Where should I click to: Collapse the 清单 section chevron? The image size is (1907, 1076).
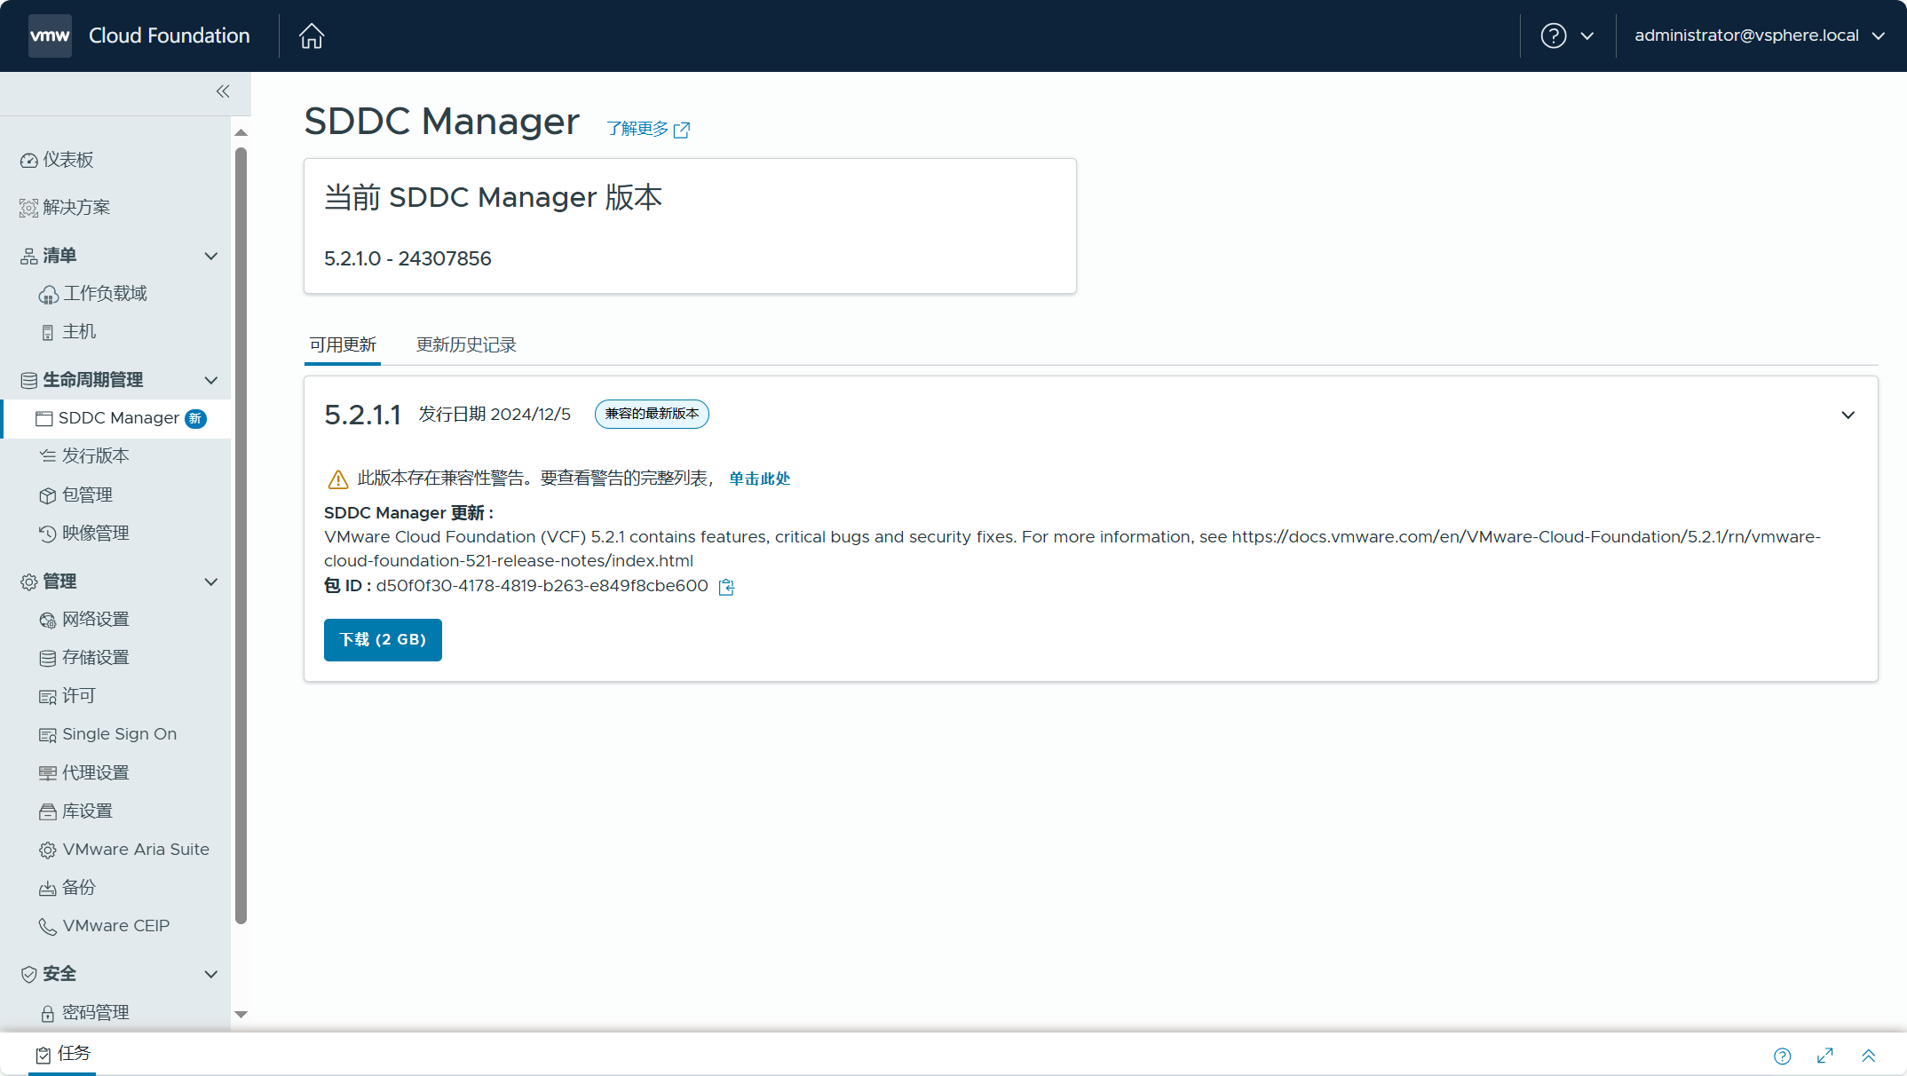(x=211, y=256)
